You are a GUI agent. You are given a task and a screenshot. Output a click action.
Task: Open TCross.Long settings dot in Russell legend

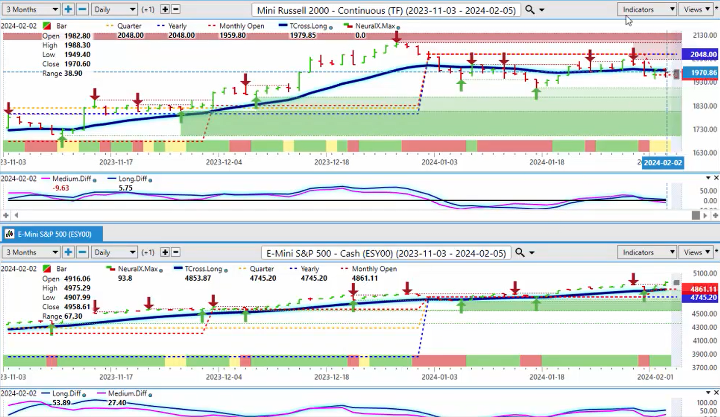332,27
